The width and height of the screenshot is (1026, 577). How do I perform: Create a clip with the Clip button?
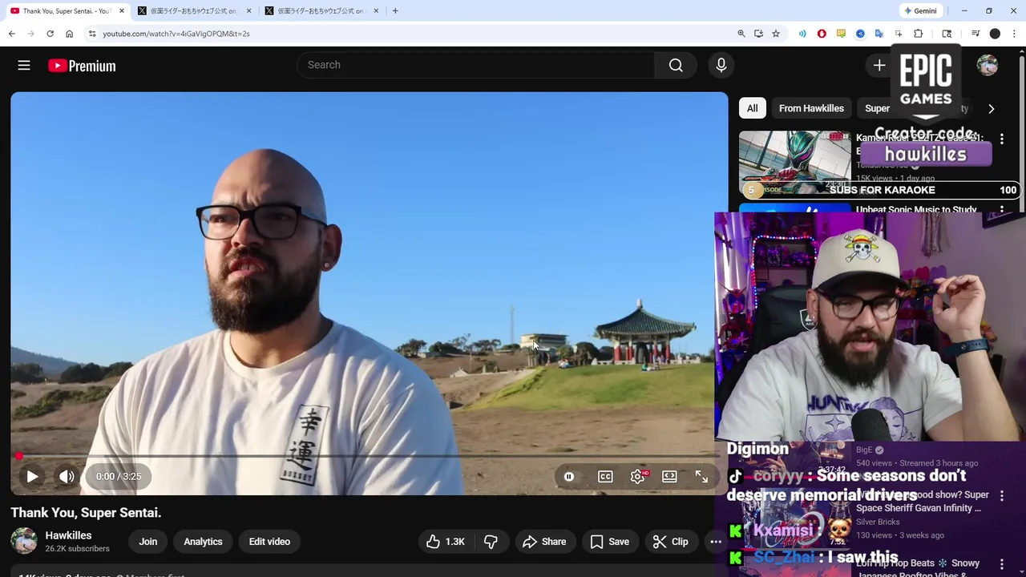[x=671, y=542]
